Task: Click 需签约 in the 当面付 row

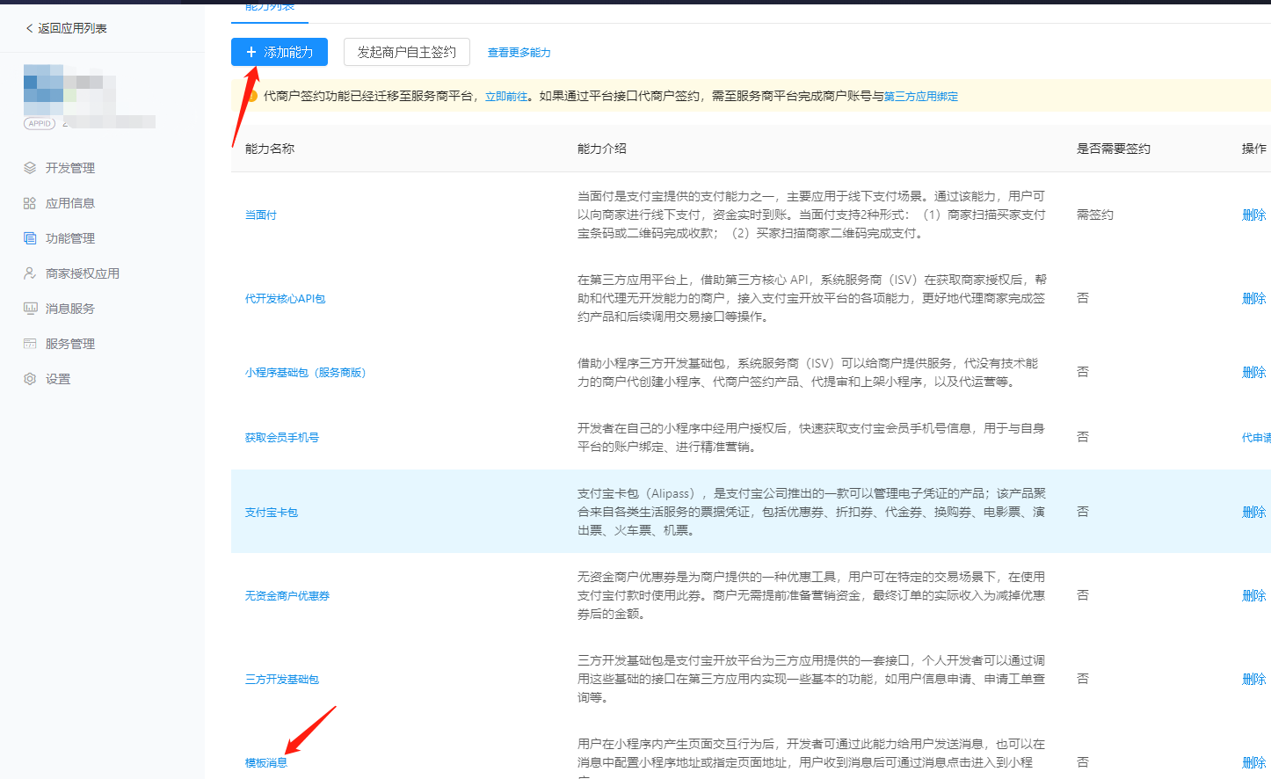Action: pyautogui.click(x=1095, y=215)
